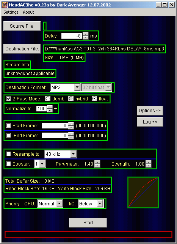The image size is (177, 244).
Task: Disable the 2-Pass Mode checkbox
Action: [x=8, y=99]
